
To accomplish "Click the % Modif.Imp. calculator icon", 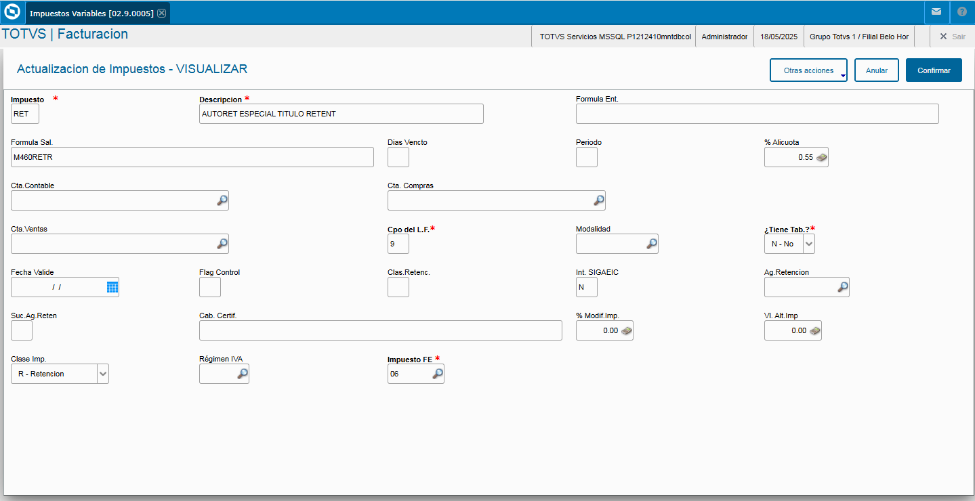I will pos(626,330).
